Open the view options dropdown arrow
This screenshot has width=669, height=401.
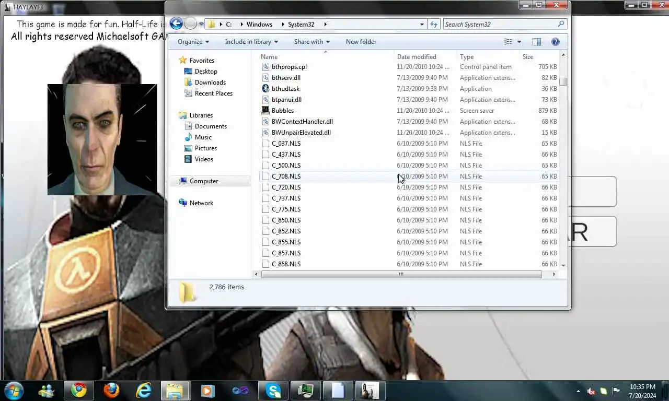tap(519, 42)
